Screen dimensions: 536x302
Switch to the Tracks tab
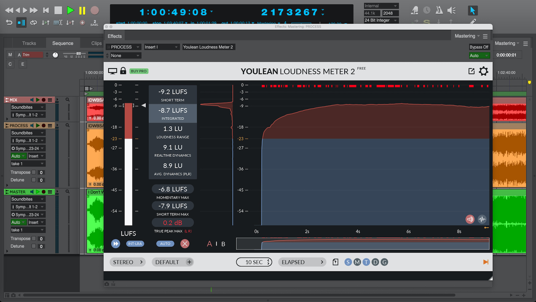(x=29, y=43)
